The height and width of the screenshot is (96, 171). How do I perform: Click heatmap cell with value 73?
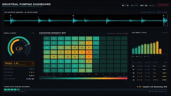point(82,52)
